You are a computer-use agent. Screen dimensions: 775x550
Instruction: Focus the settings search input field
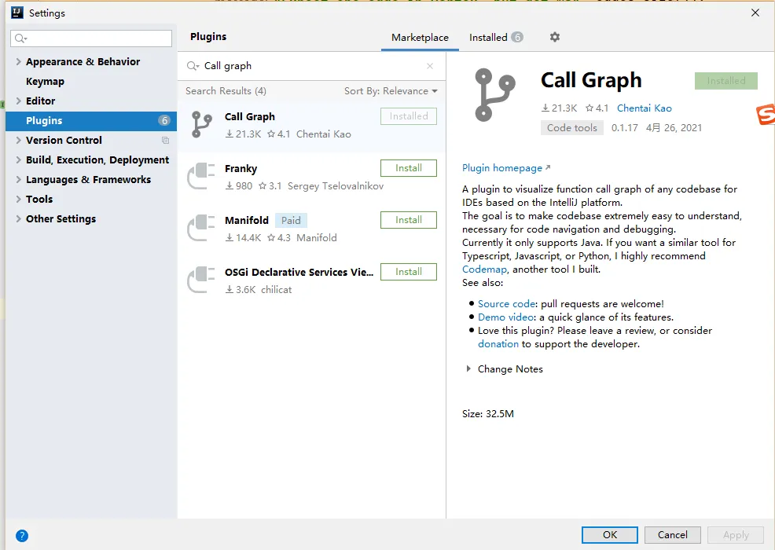[x=91, y=38]
